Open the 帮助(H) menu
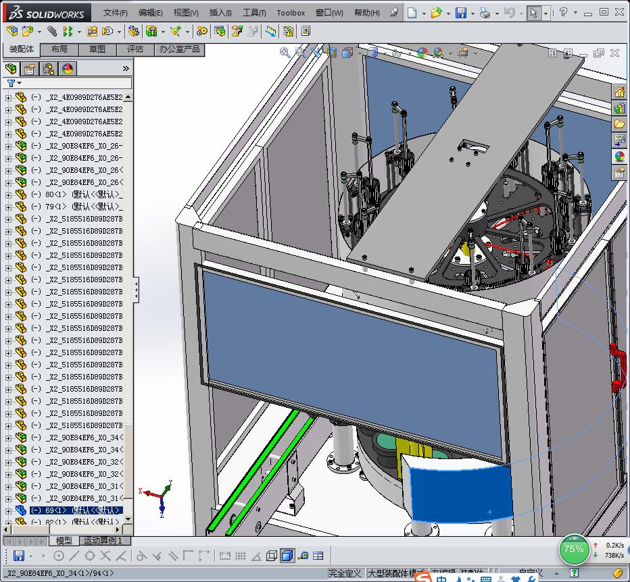Image resolution: width=630 pixels, height=582 pixels. coord(367,13)
